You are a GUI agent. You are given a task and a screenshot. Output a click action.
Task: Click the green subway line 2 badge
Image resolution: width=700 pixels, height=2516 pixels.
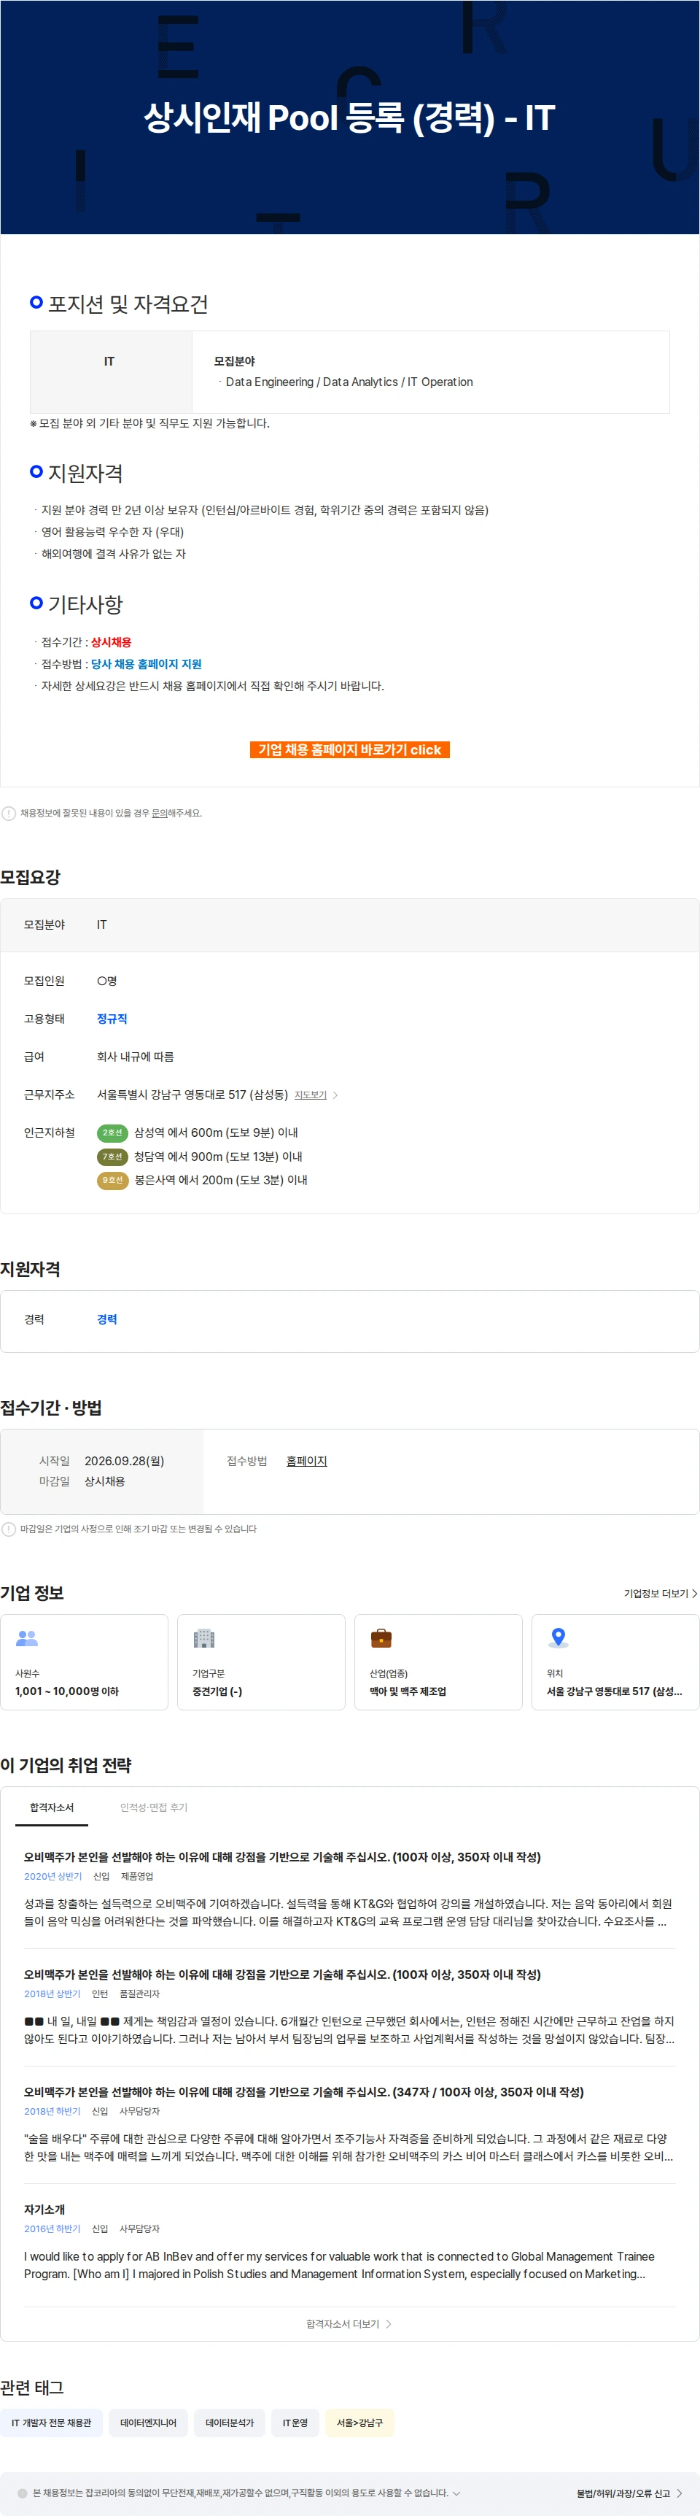pos(112,1133)
